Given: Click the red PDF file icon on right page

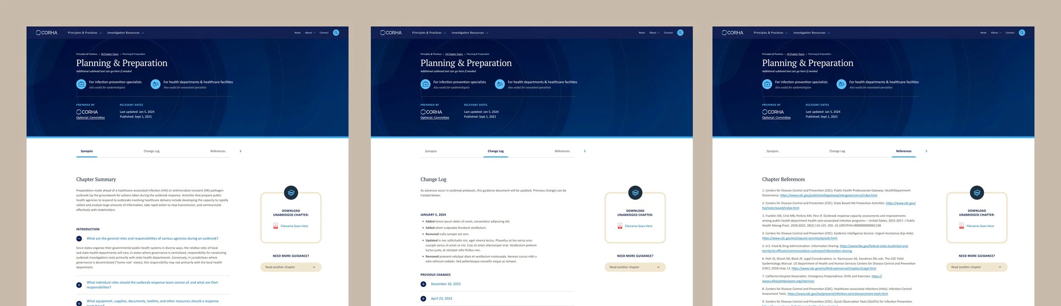Looking at the screenshot, I should (x=961, y=226).
